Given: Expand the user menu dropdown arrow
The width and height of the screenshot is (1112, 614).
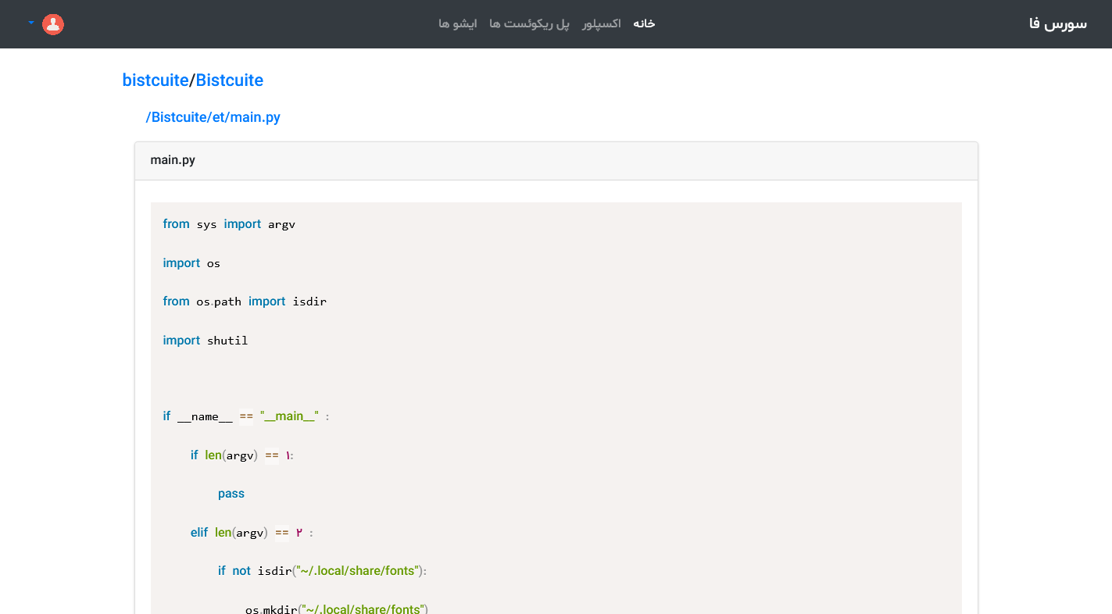Looking at the screenshot, I should 31,23.
